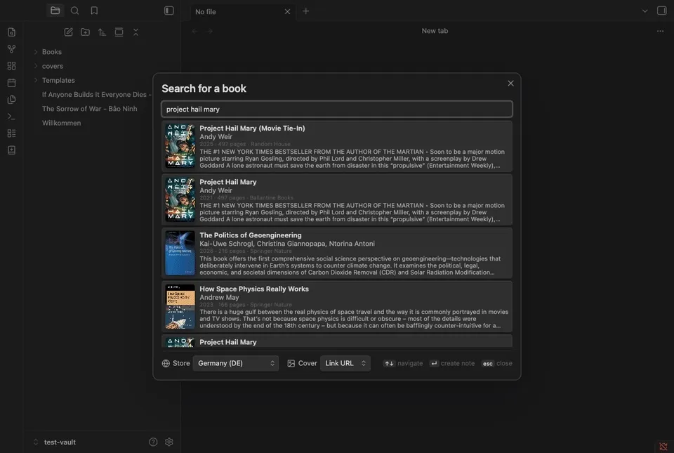Click the New tab title text
This screenshot has width=674, height=453.
(x=435, y=31)
